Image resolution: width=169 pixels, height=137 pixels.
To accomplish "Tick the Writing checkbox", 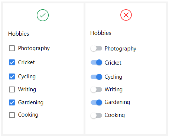I will (x=12, y=89).
